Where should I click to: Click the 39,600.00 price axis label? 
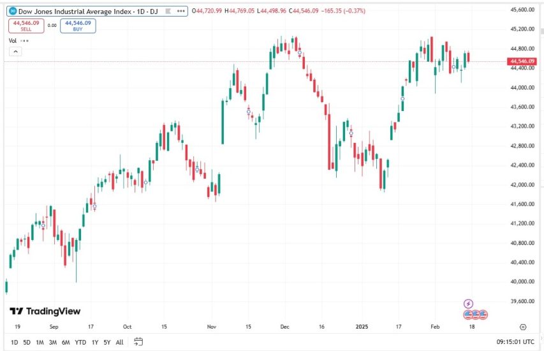(x=522, y=301)
